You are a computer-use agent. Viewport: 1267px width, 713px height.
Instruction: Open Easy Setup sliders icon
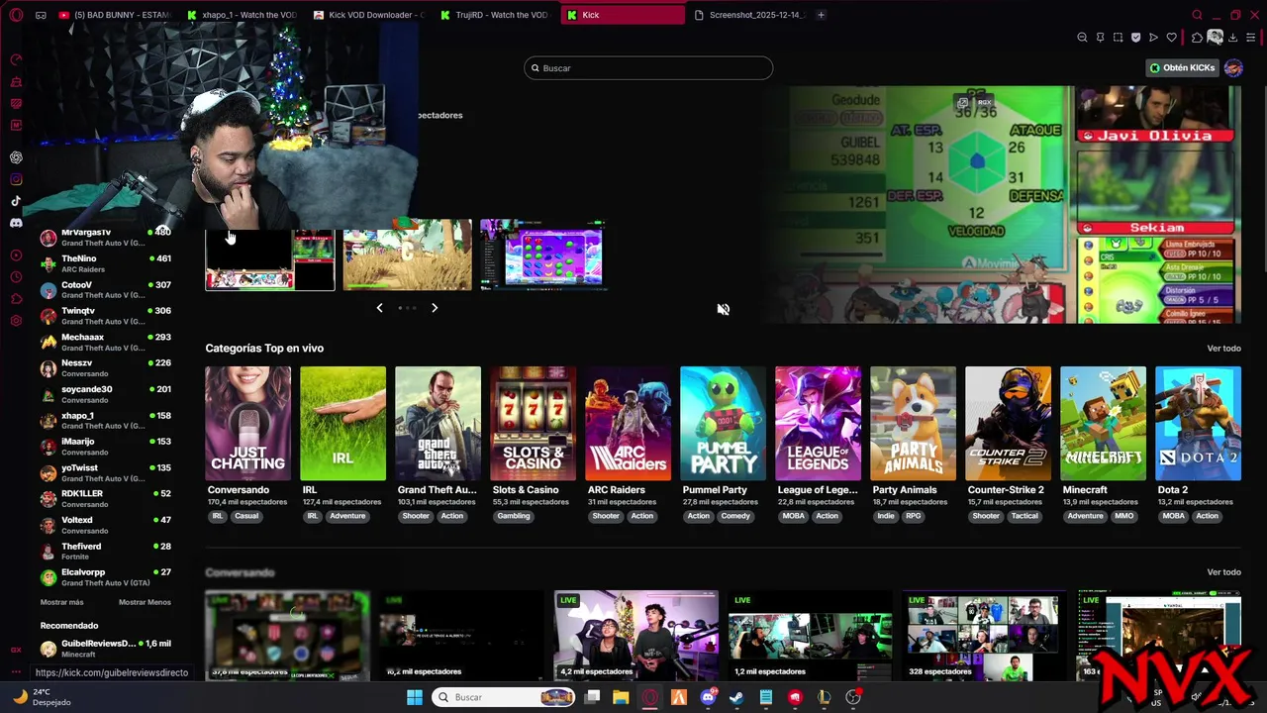tap(1251, 38)
